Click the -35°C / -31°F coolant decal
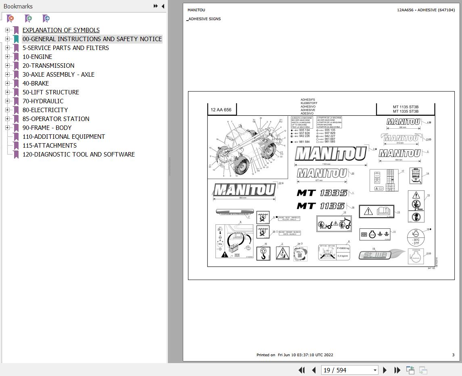This screenshot has height=376, width=462. [416, 238]
